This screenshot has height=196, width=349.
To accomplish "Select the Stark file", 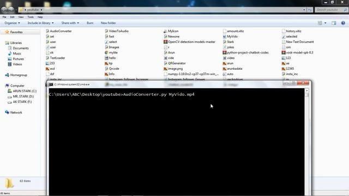I will (230, 42).
